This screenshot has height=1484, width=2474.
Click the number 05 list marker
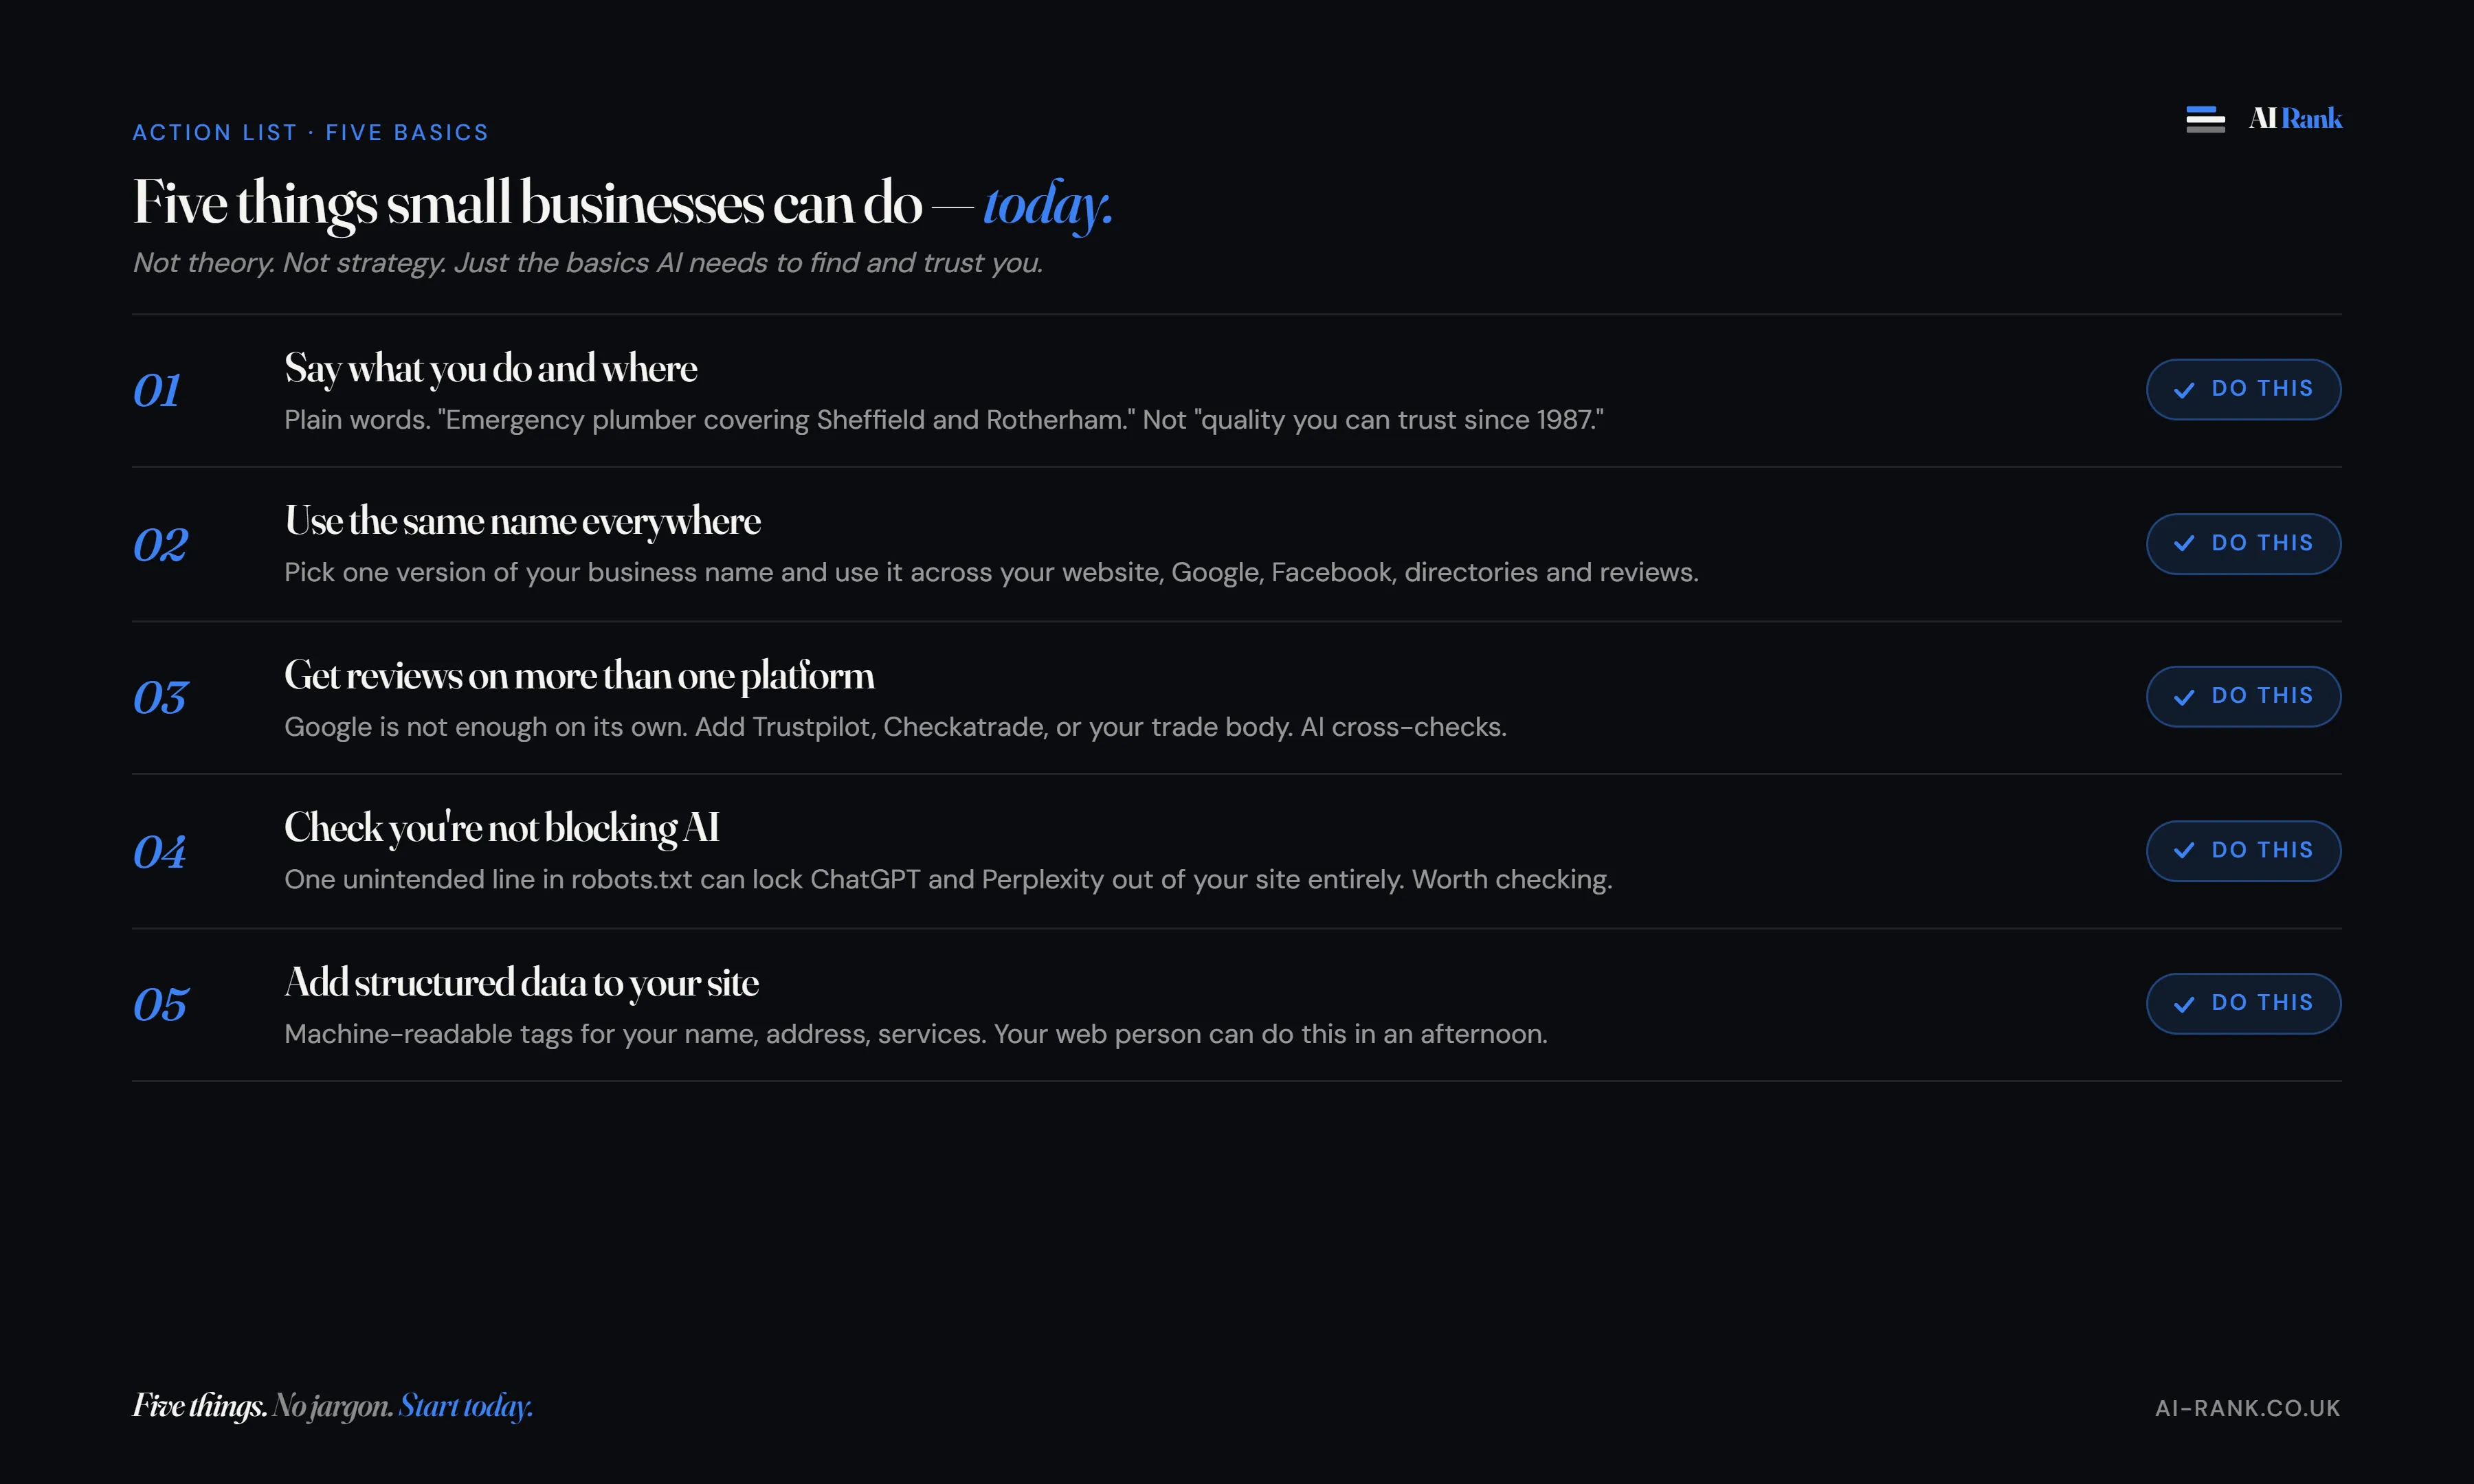point(160,1004)
